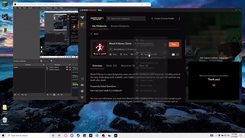Image resolution: width=245 pixels, height=138 pixels.
Task: Open the File menu in OBS
Action: [x=15, y=8]
